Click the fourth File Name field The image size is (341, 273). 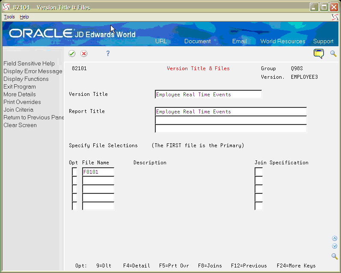point(98,198)
